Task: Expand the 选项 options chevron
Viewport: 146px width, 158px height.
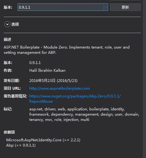Action: tap(7, 24)
